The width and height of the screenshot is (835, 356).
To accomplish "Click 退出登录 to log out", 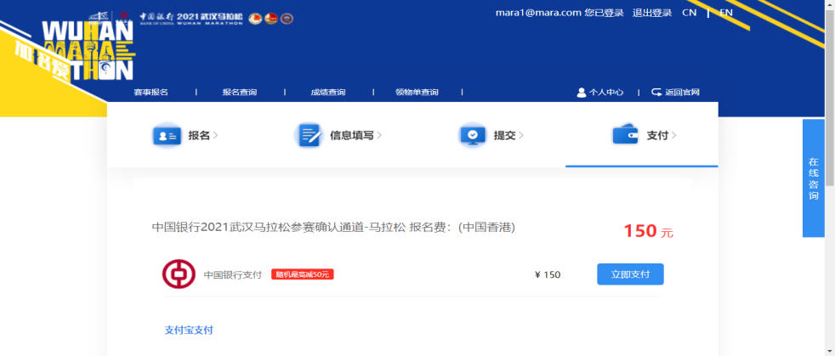I will [x=652, y=13].
